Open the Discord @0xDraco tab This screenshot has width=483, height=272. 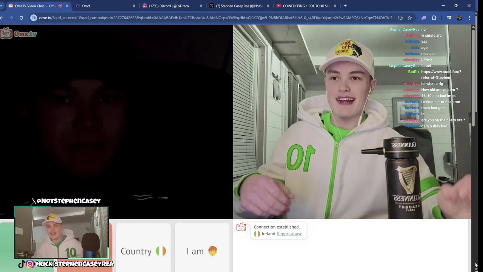(x=172, y=6)
